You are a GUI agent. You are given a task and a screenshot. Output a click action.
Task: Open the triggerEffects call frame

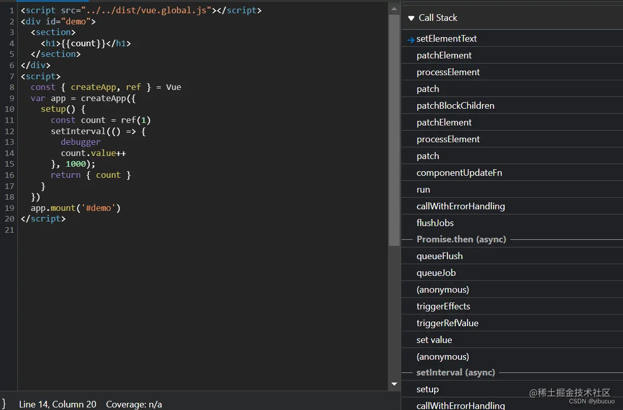click(512, 306)
